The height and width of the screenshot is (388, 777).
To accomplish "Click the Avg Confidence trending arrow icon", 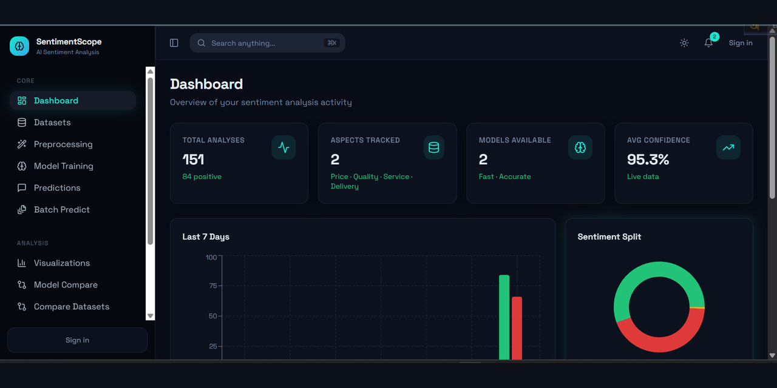I will (728, 147).
